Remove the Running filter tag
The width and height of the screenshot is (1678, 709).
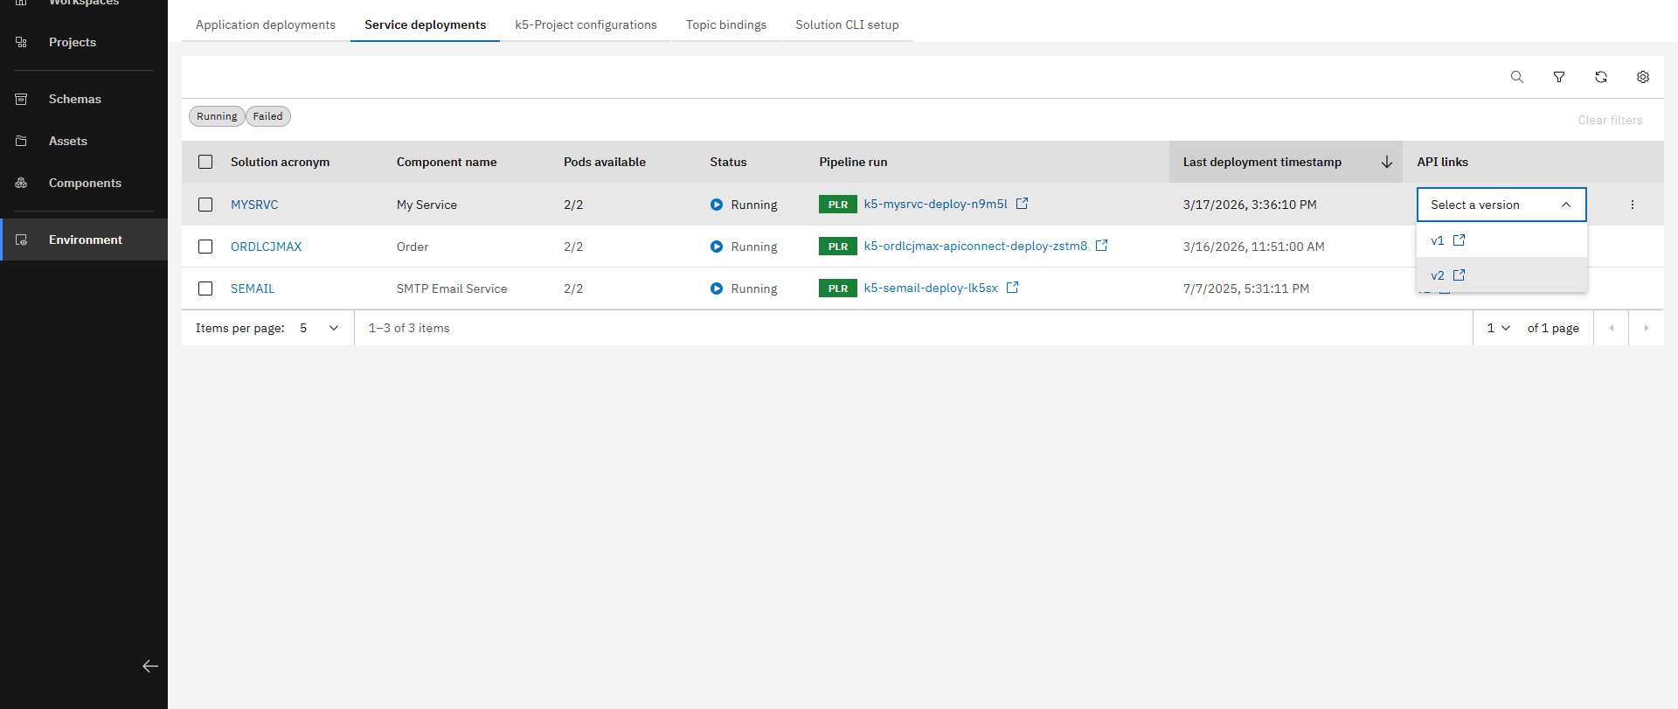217,116
